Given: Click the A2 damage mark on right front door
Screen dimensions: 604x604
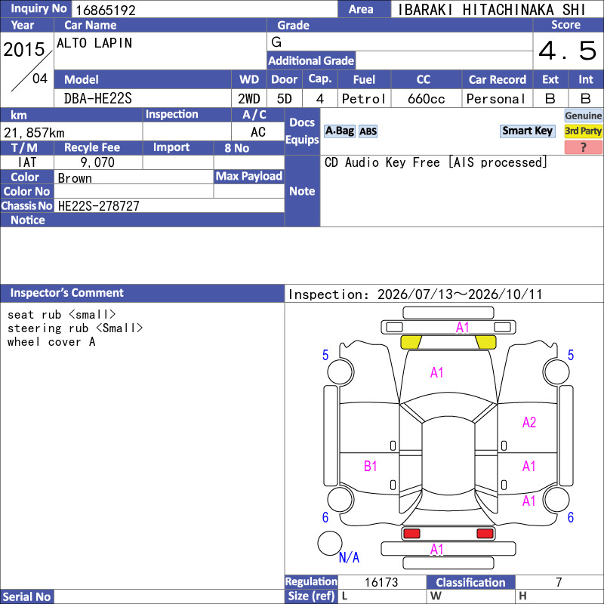Looking at the screenshot, I should [x=529, y=423].
